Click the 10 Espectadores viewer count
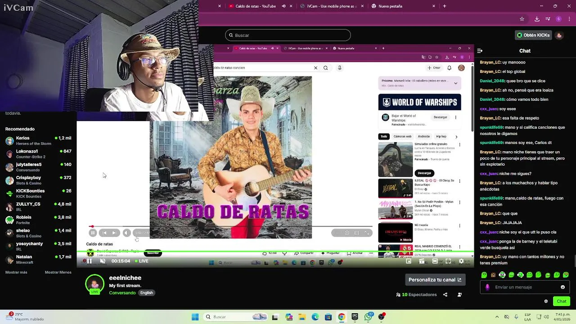576x324 pixels. pyautogui.click(x=416, y=295)
